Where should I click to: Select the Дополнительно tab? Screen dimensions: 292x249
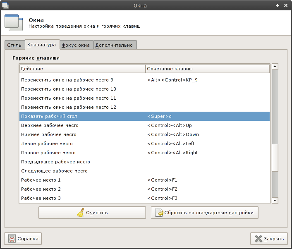click(115, 45)
